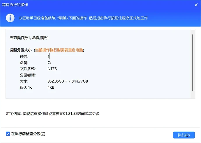Select the 调整分区大小 operation heading
This screenshot has width=201, height=143.
21,50
